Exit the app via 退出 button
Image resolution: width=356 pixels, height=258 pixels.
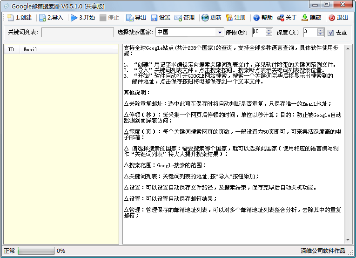coord(331,18)
